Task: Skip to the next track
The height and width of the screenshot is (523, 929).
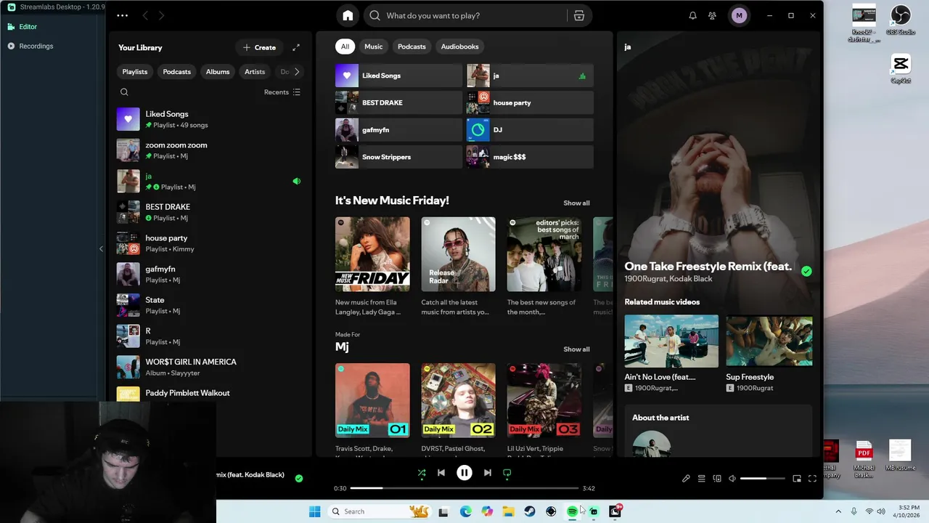Action: (x=488, y=473)
